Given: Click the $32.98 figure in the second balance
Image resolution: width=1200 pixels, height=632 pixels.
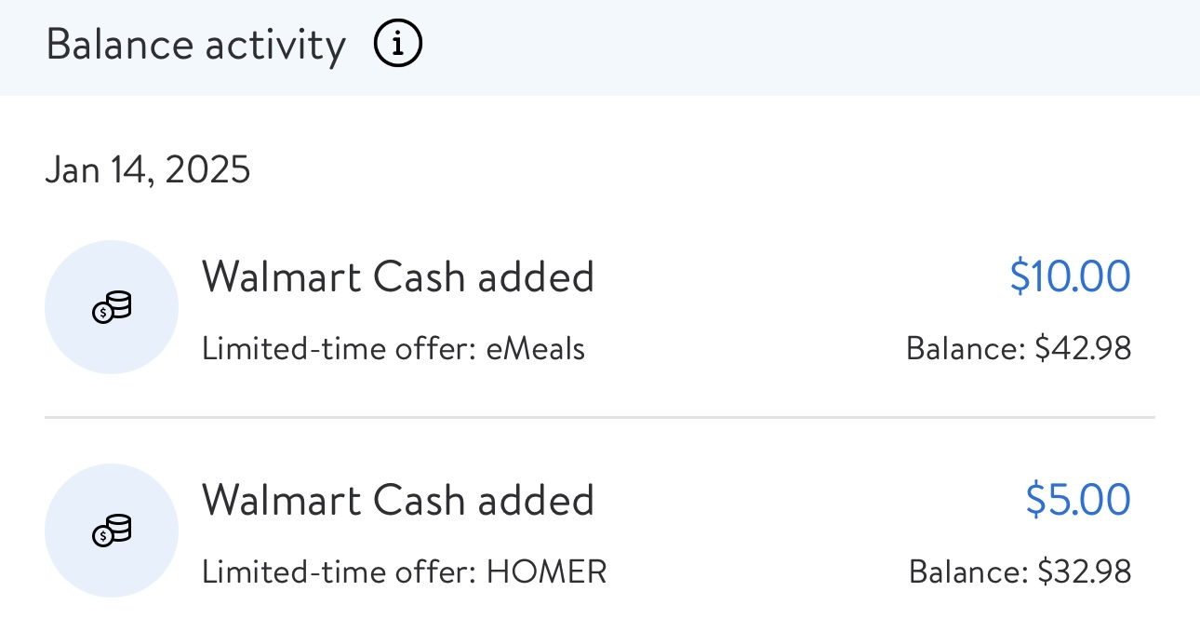Looking at the screenshot, I should [1085, 571].
